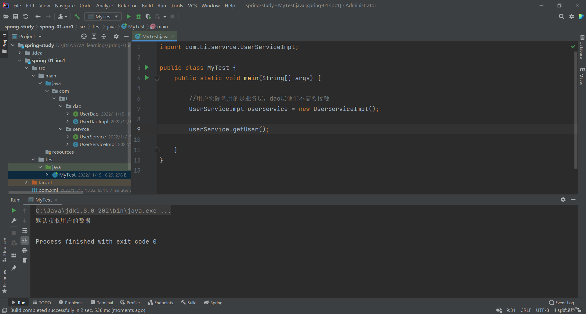Open Project panel options gear

point(116,36)
